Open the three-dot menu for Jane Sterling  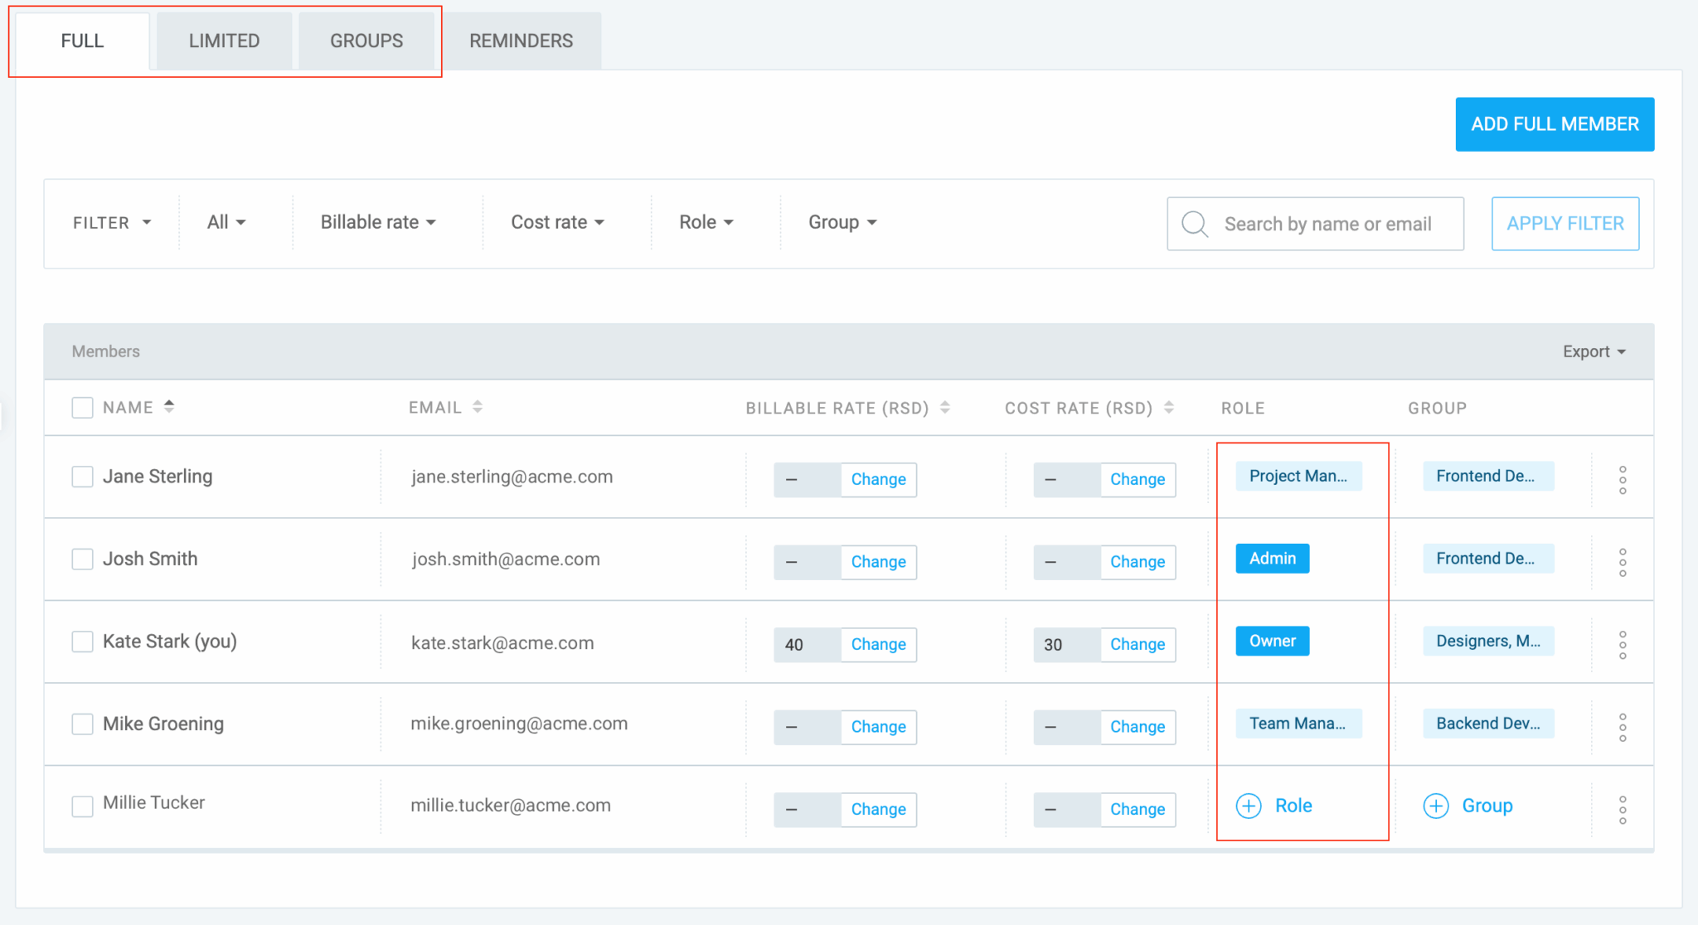(1622, 480)
